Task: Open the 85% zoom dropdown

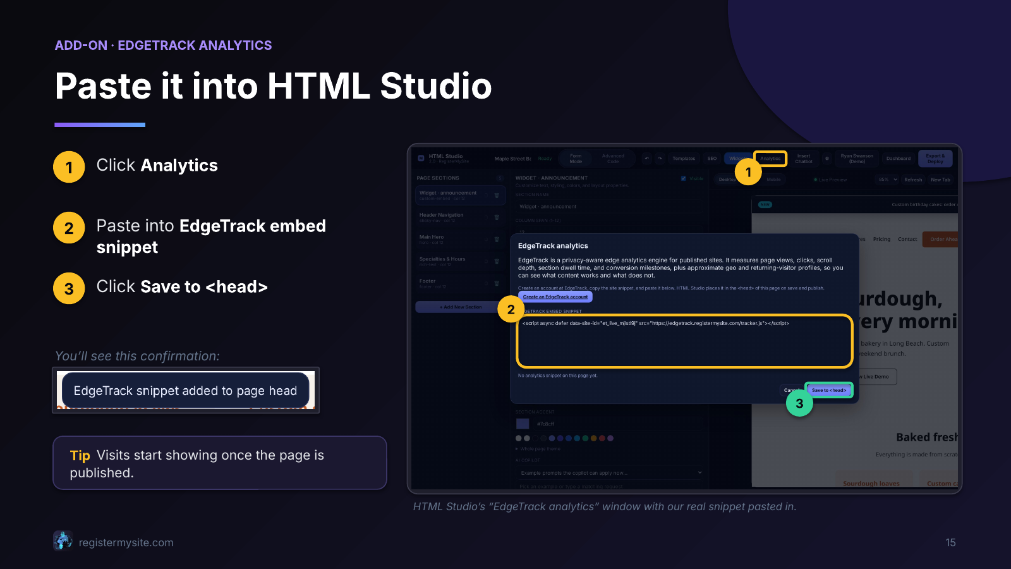Action: [888, 180]
